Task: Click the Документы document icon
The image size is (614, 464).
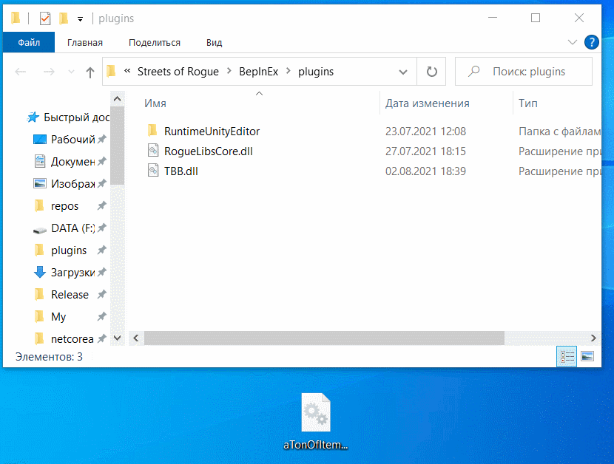Action: (x=39, y=161)
